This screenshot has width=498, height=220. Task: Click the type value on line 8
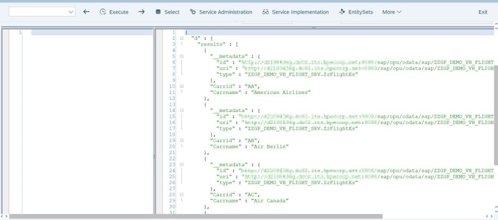point(301,75)
